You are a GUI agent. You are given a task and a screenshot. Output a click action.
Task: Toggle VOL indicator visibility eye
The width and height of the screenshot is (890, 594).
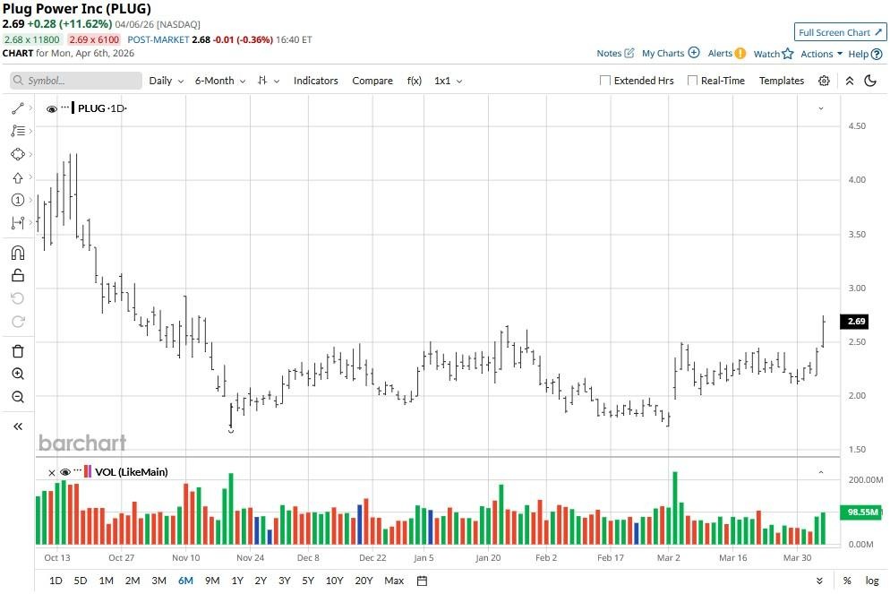click(x=65, y=472)
